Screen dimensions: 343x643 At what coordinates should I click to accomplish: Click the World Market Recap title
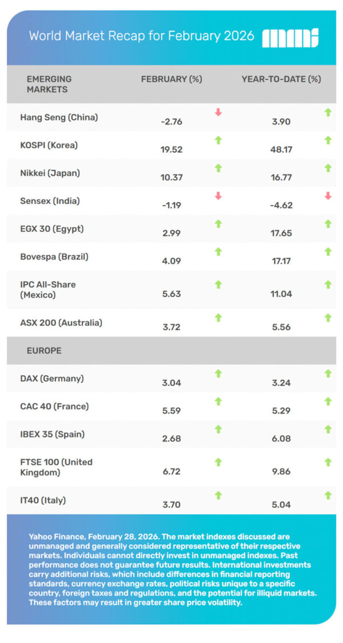[x=142, y=36]
